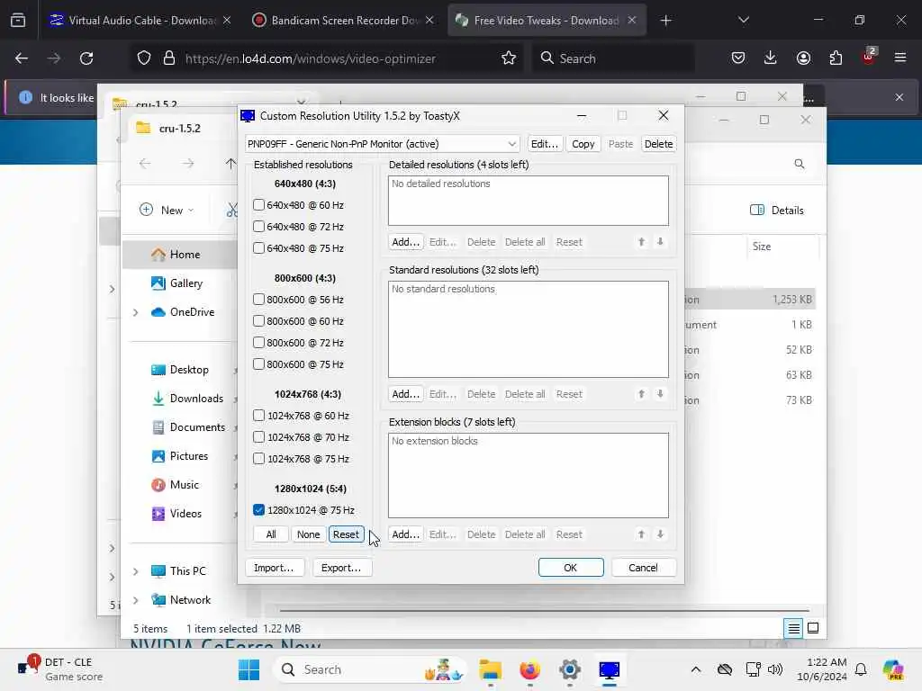Show site tracking protection shield
The image size is (922, 691).
pyautogui.click(x=144, y=58)
